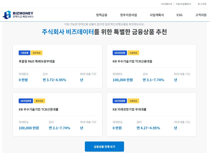210x153 pixels.
Task: Click 시설자금 tag on KB 미래성장기업 card
Action: 133,101
